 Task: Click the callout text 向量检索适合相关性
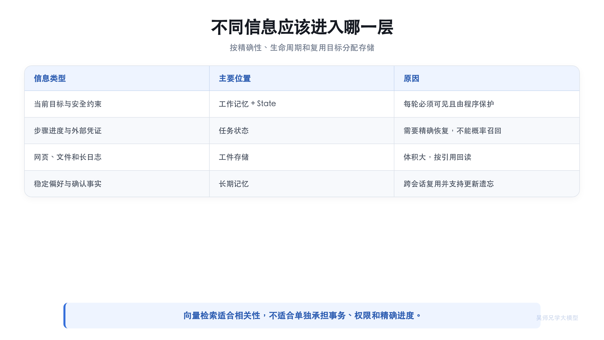pos(222,316)
